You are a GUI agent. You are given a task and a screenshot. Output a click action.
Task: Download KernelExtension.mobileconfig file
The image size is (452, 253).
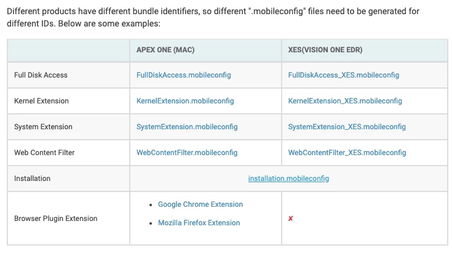click(x=185, y=101)
